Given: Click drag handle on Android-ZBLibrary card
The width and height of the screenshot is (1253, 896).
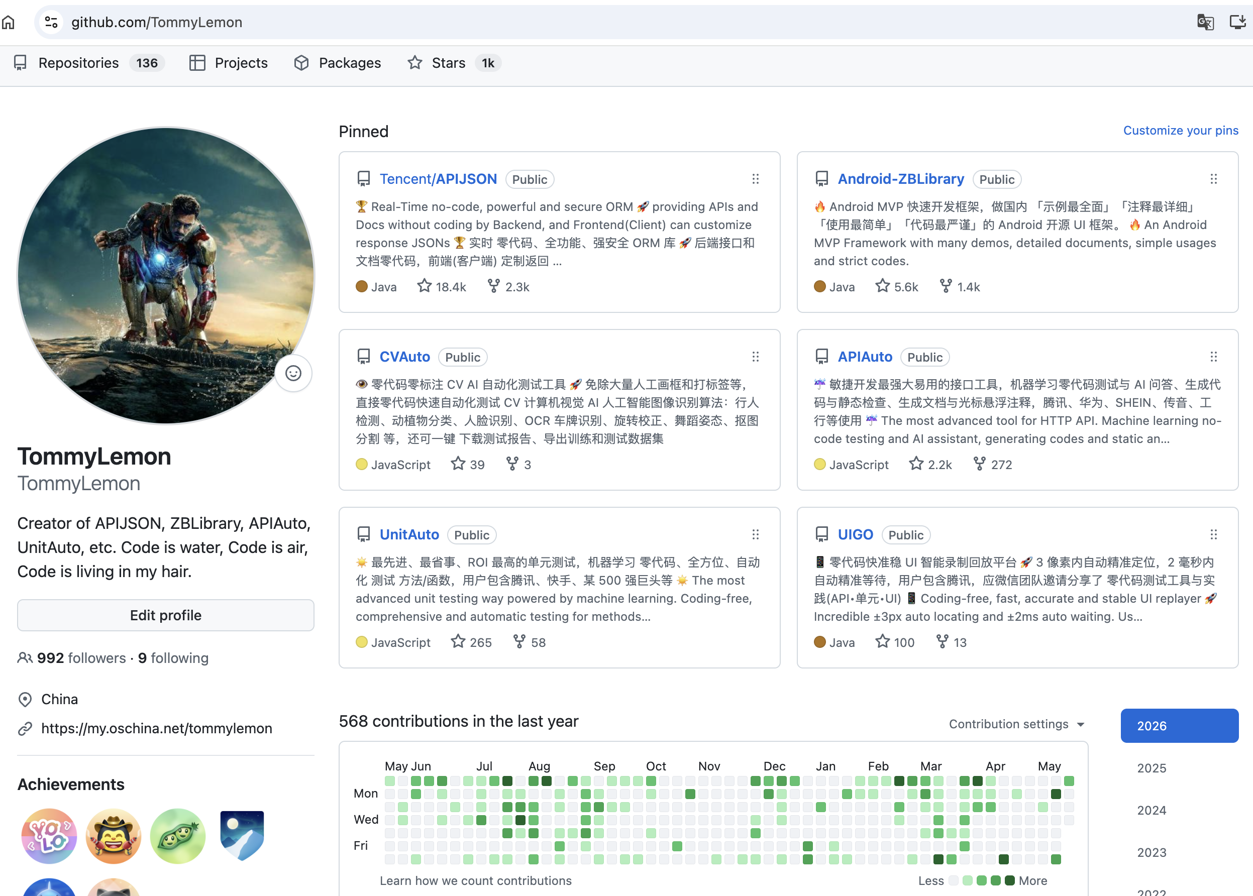Looking at the screenshot, I should pos(1213,179).
